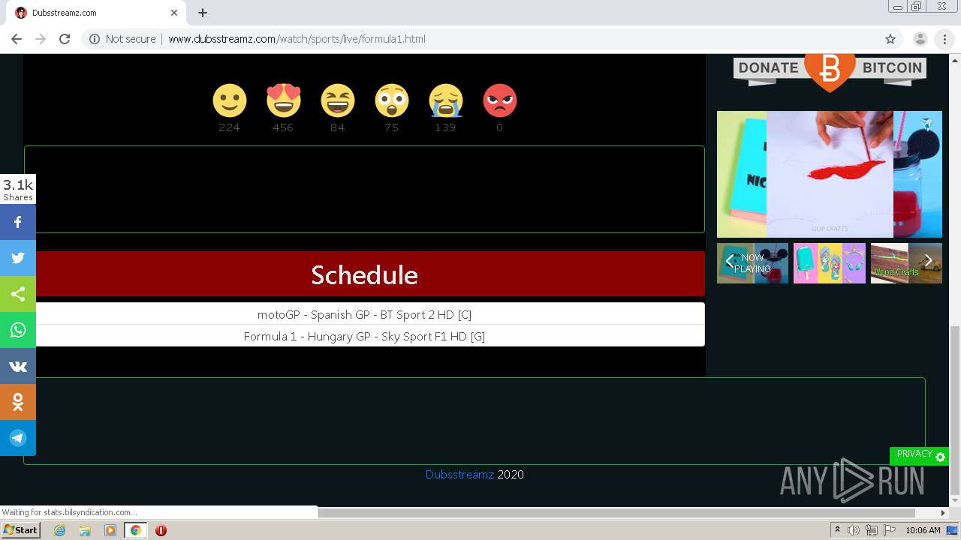This screenshot has height=540, width=961.
Task: Play the flip-flops crafts thumbnail video
Action: [x=830, y=263]
